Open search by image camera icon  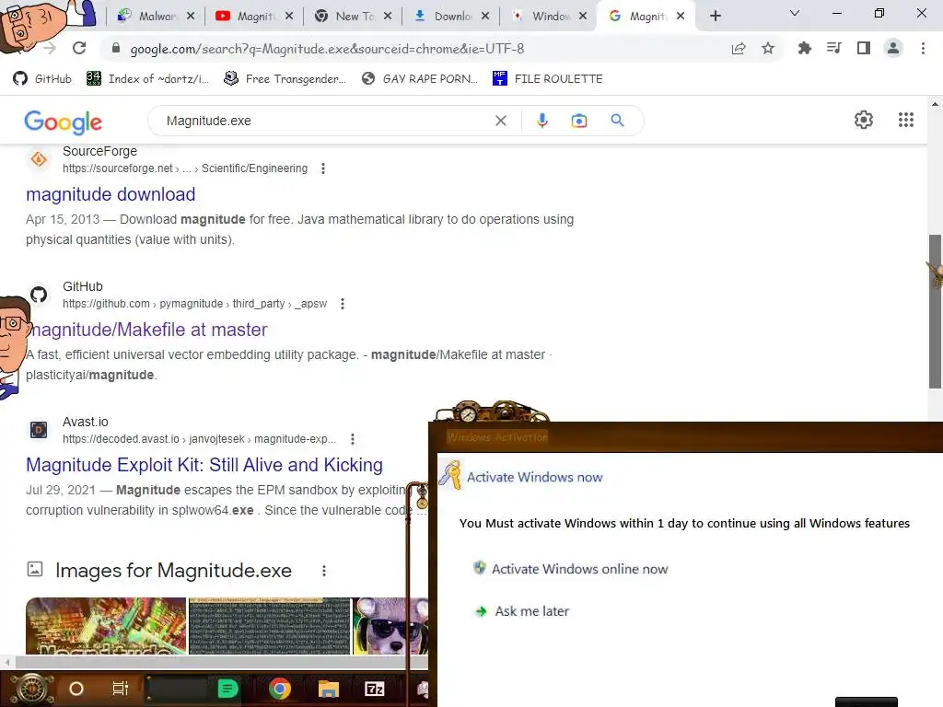tap(578, 121)
